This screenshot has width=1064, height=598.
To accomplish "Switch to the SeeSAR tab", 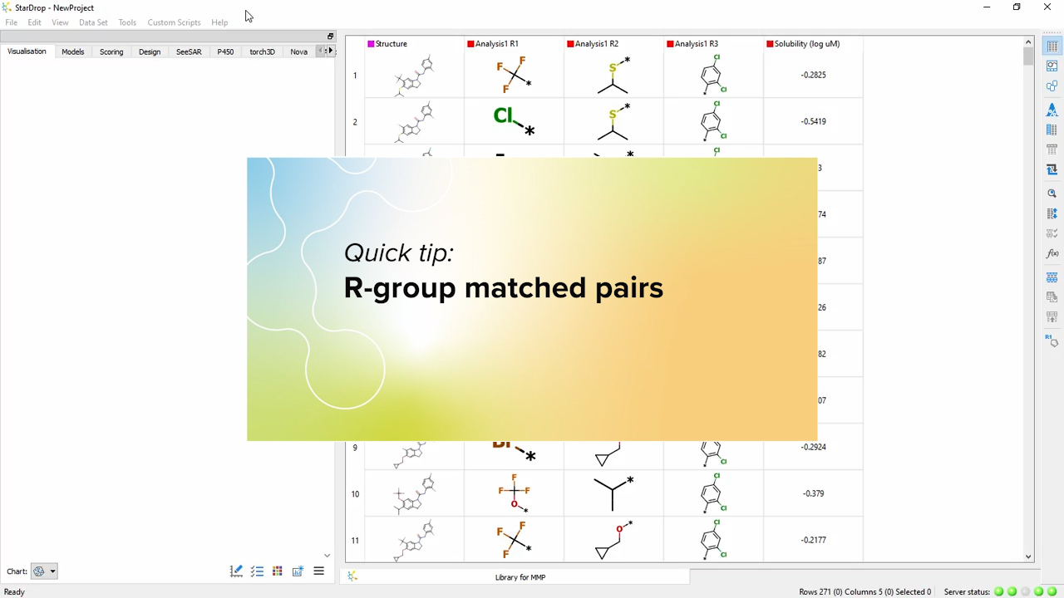I will [x=189, y=51].
